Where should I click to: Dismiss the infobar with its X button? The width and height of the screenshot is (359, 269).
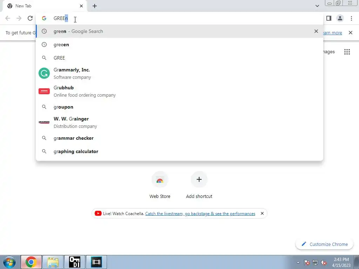(x=351, y=33)
